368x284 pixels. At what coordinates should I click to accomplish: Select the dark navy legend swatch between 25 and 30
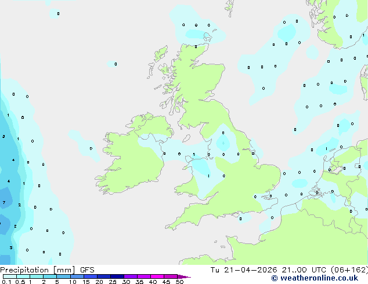tap(117, 276)
